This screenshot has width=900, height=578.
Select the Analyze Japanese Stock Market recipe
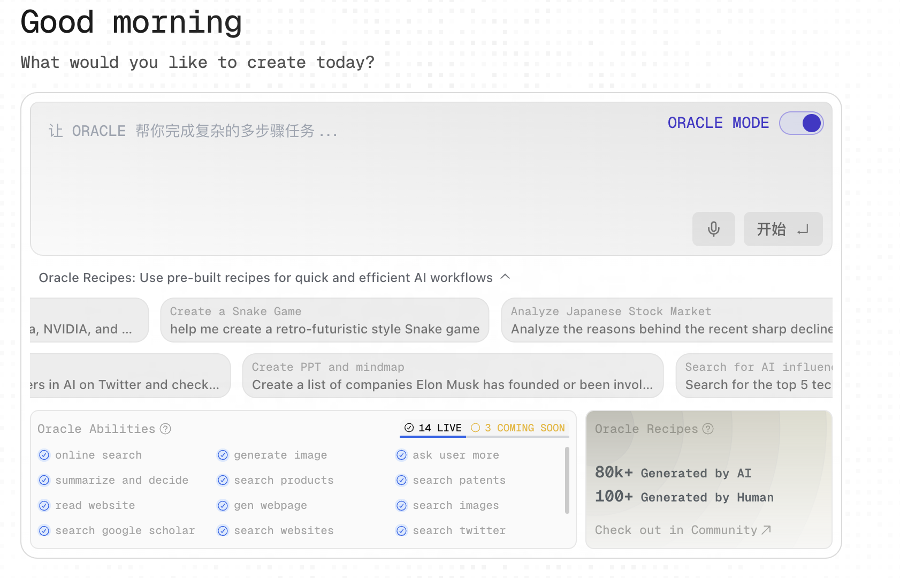[x=667, y=320]
